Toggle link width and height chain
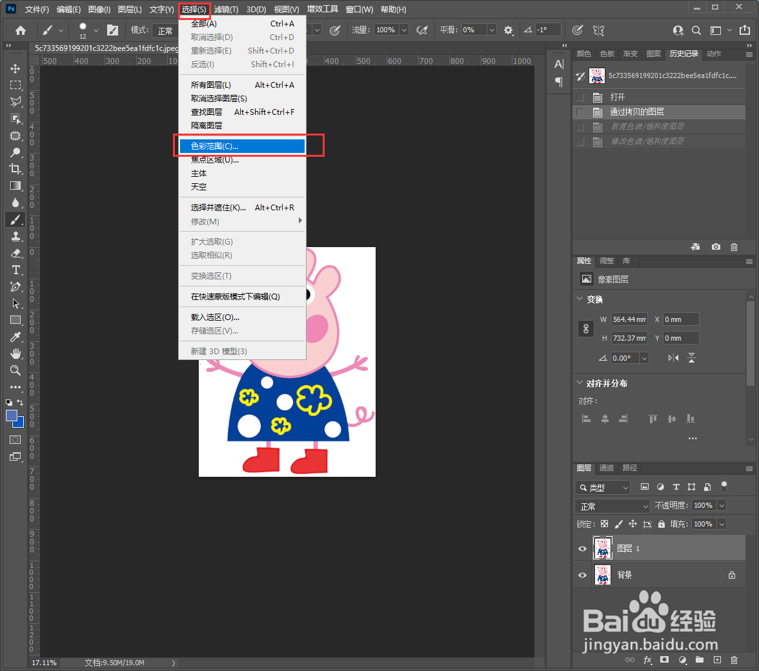The height and width of the screenshot is (671, 759). click(586, 329)
